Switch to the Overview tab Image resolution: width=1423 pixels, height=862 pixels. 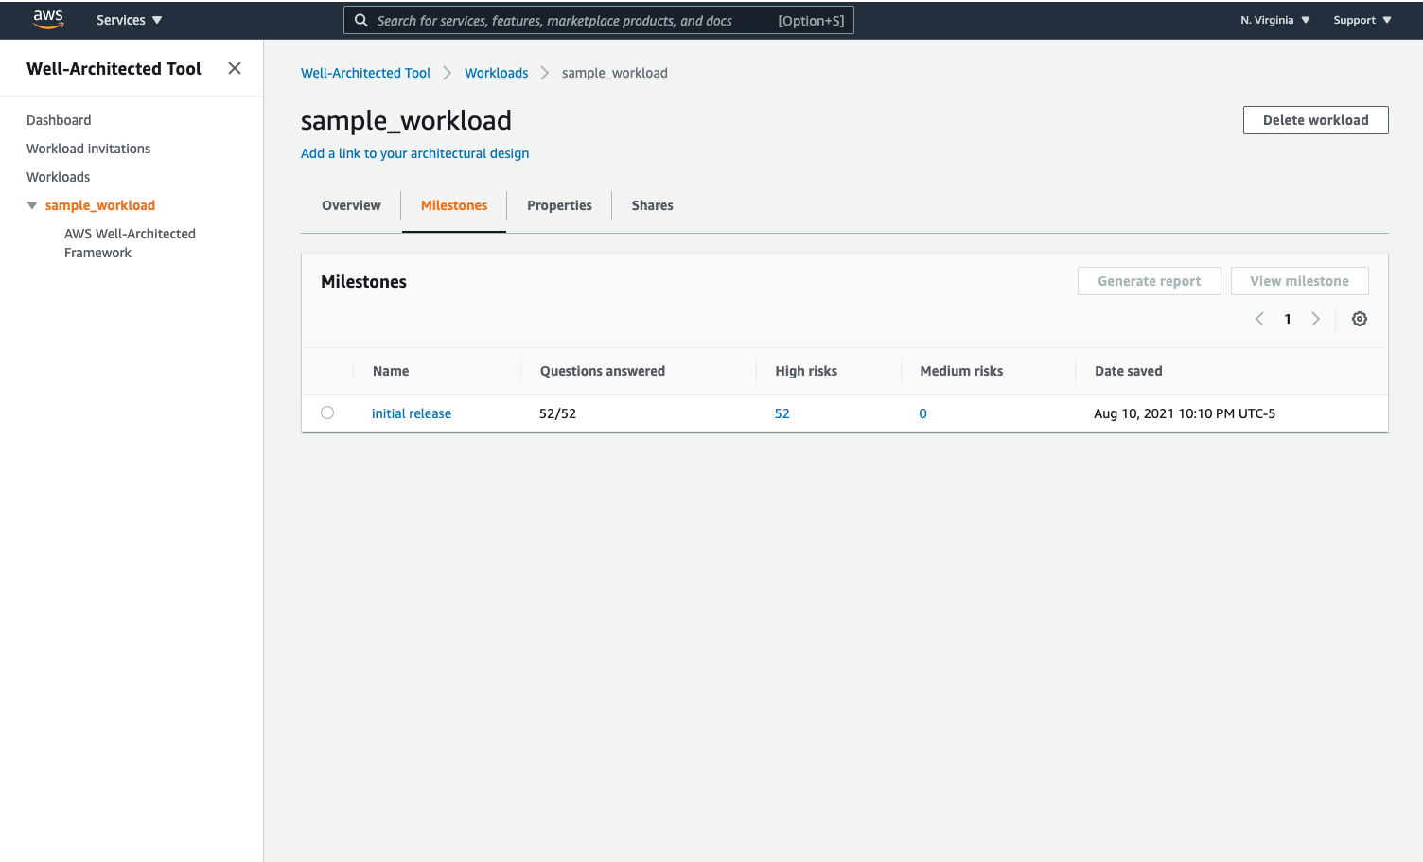[351, 205]
